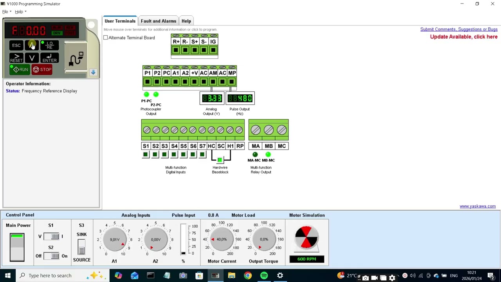Click the P1-PC photocoupler output indicator
This screenshot has width=501, height=282.
click(x=146, y=94)
